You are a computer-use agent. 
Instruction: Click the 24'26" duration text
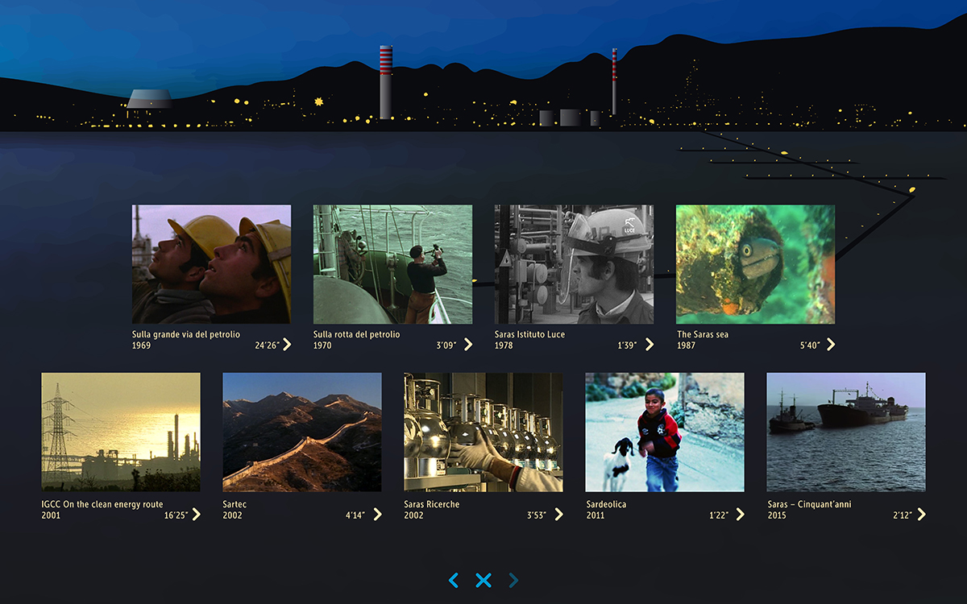click(x=267, y=345)
